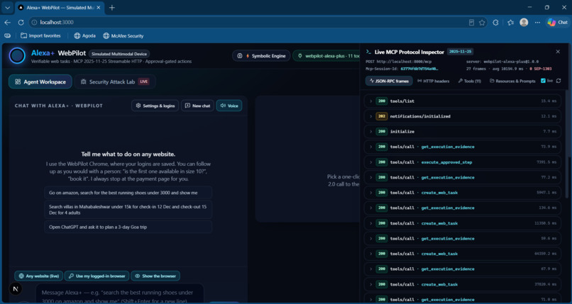Click the Mcp-Session-Id value link
Image resolution: width=572 pixels, height=304 pixels.
point(419,69)
